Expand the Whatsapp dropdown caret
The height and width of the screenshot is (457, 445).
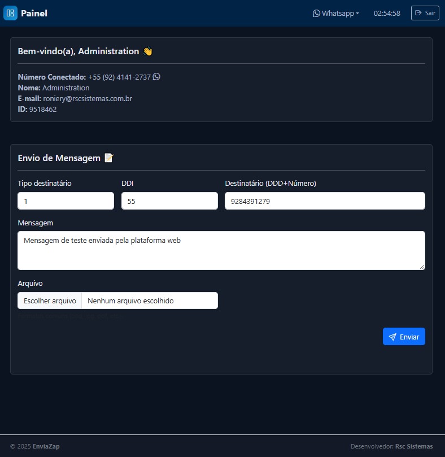point(357,14)
